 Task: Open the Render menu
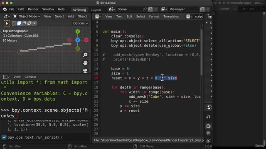[33, 9]
